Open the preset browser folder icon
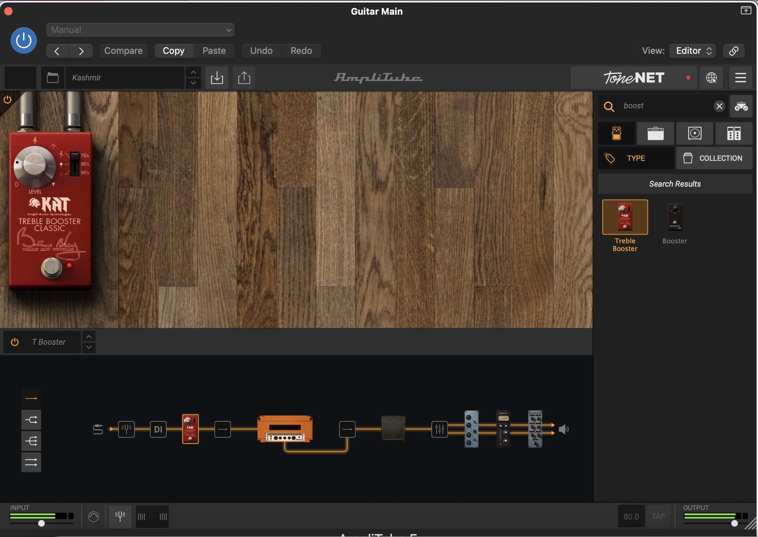Viewport: 758px width, 537px height. coord(53,78)
